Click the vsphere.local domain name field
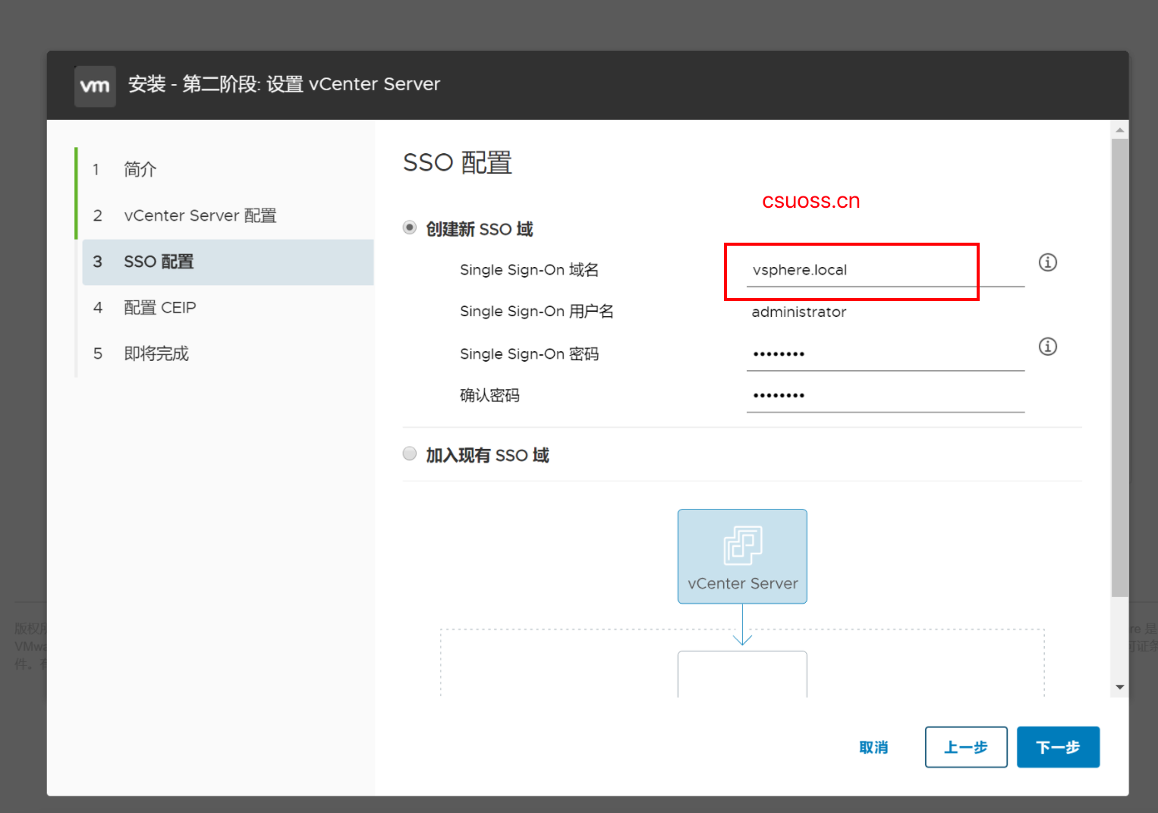The width and height of the screenshot is (1158, 813). [886, 270]
